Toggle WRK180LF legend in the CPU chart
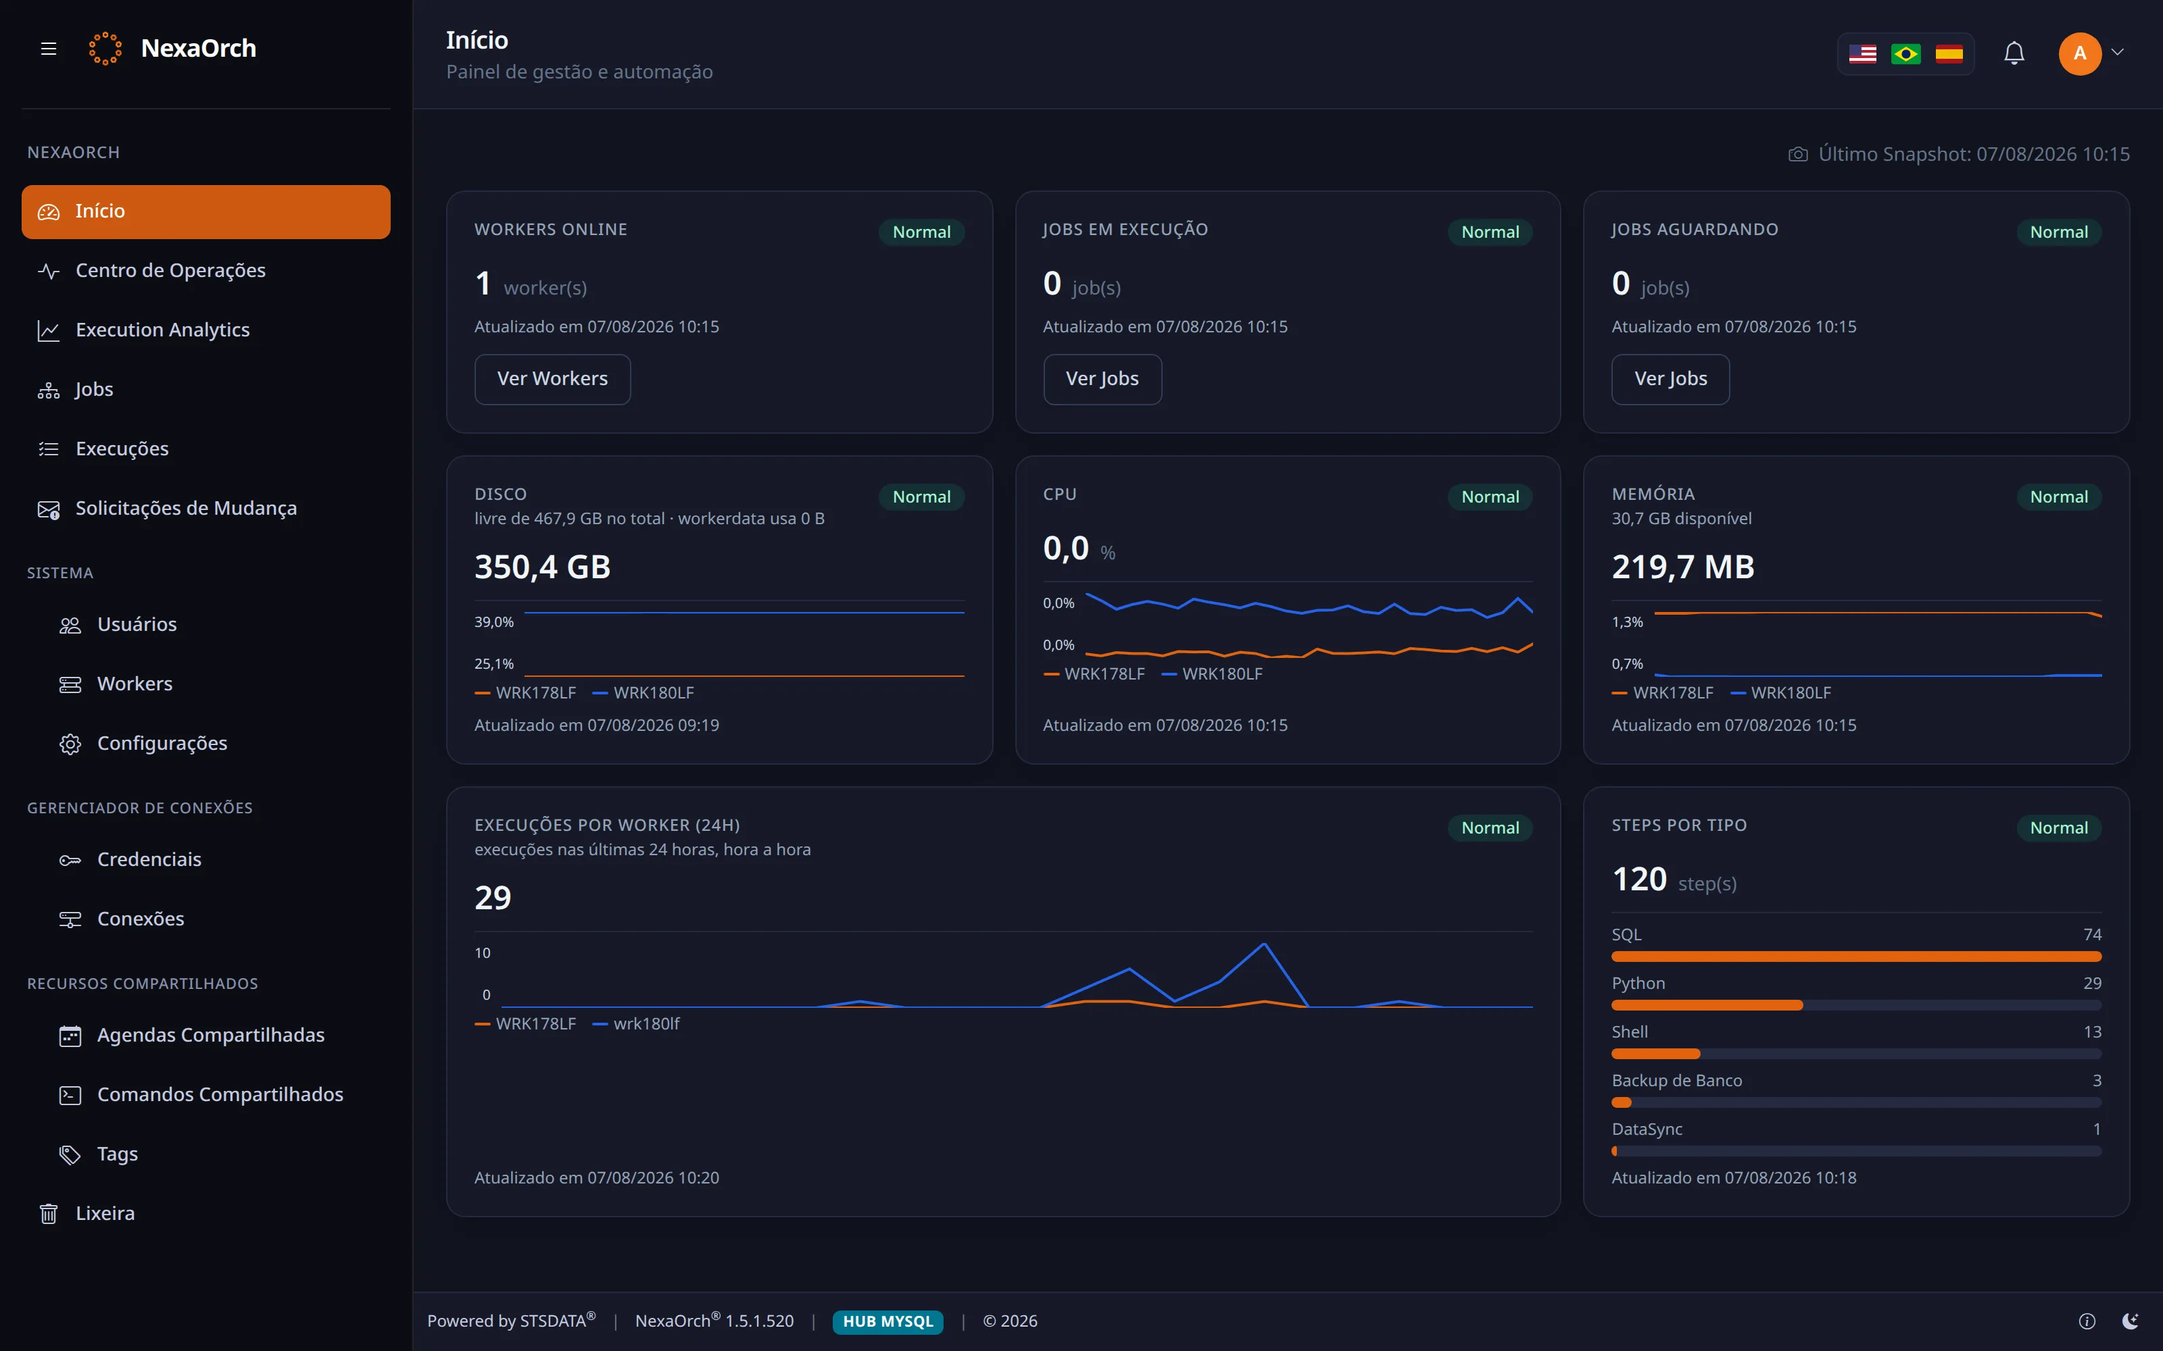 pyautogui.click(x=1212, y=673)
